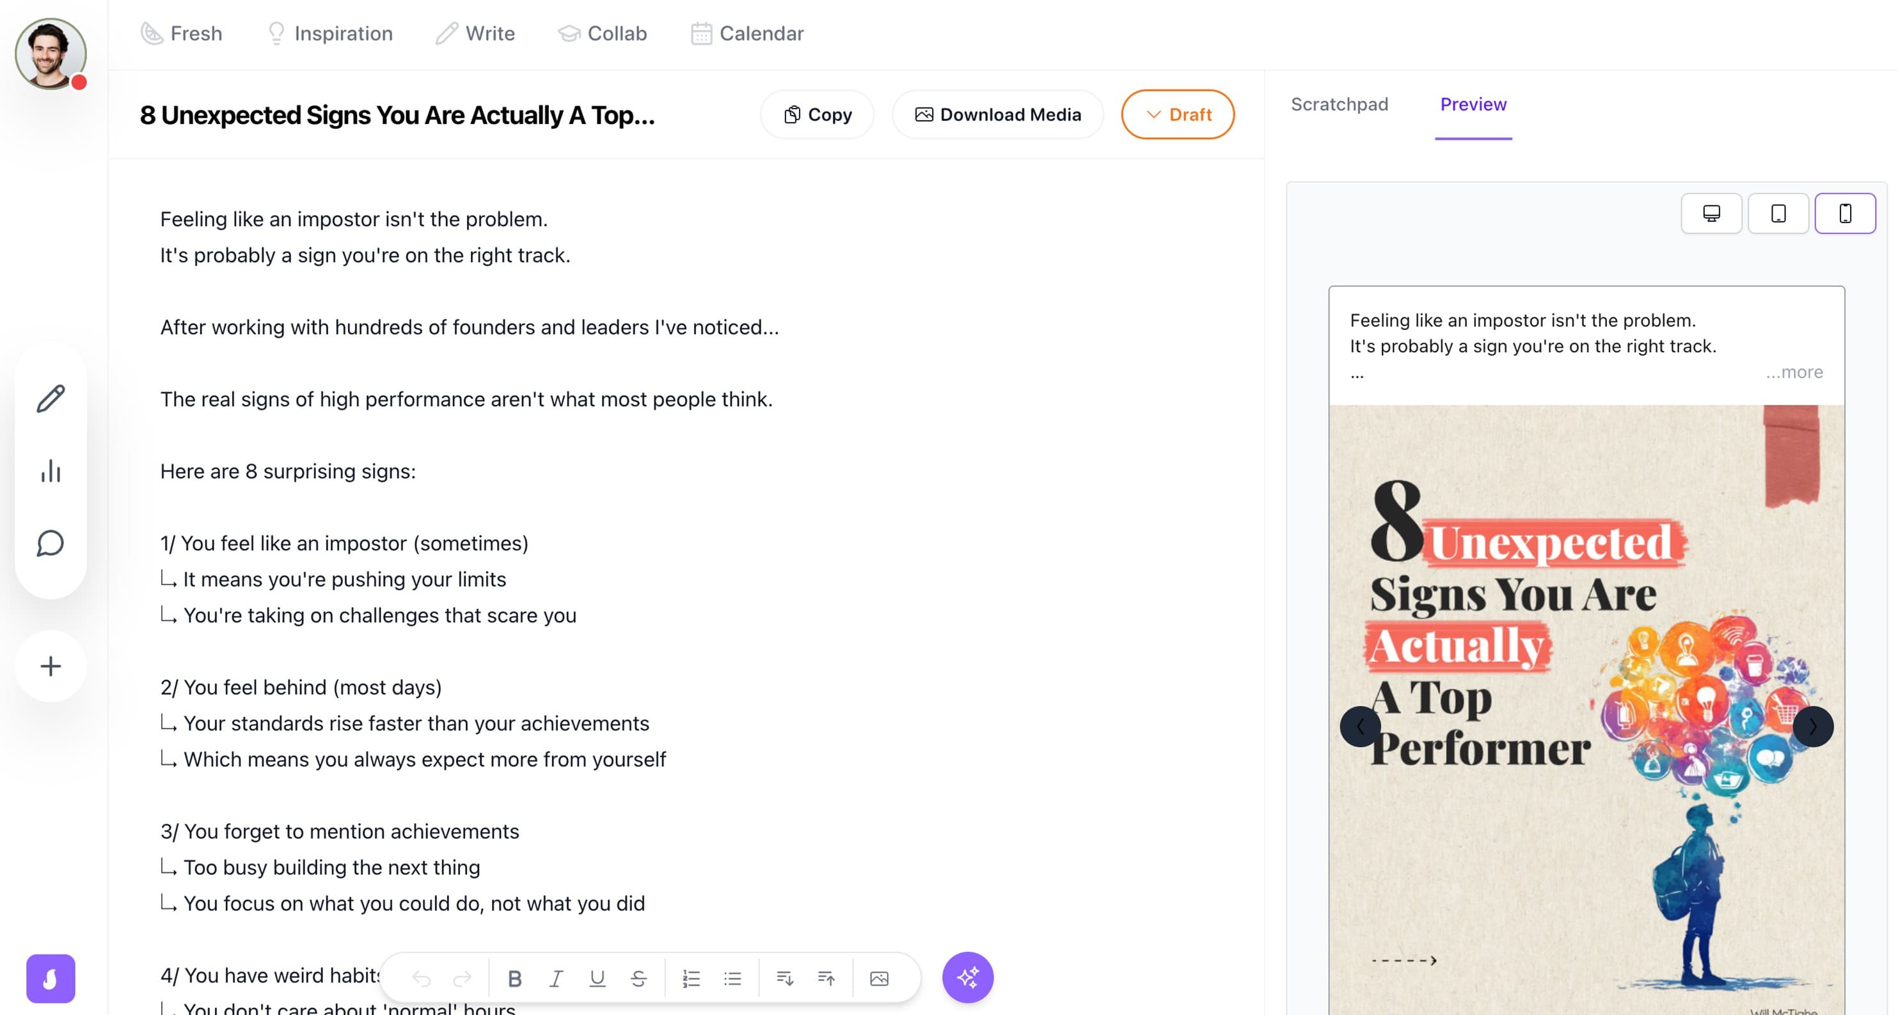This screenshot has height=1015, width=1898.
Task: Select the pencil editing icon in the sidebar
Action: pyautogui.click(x=50, y=398)
